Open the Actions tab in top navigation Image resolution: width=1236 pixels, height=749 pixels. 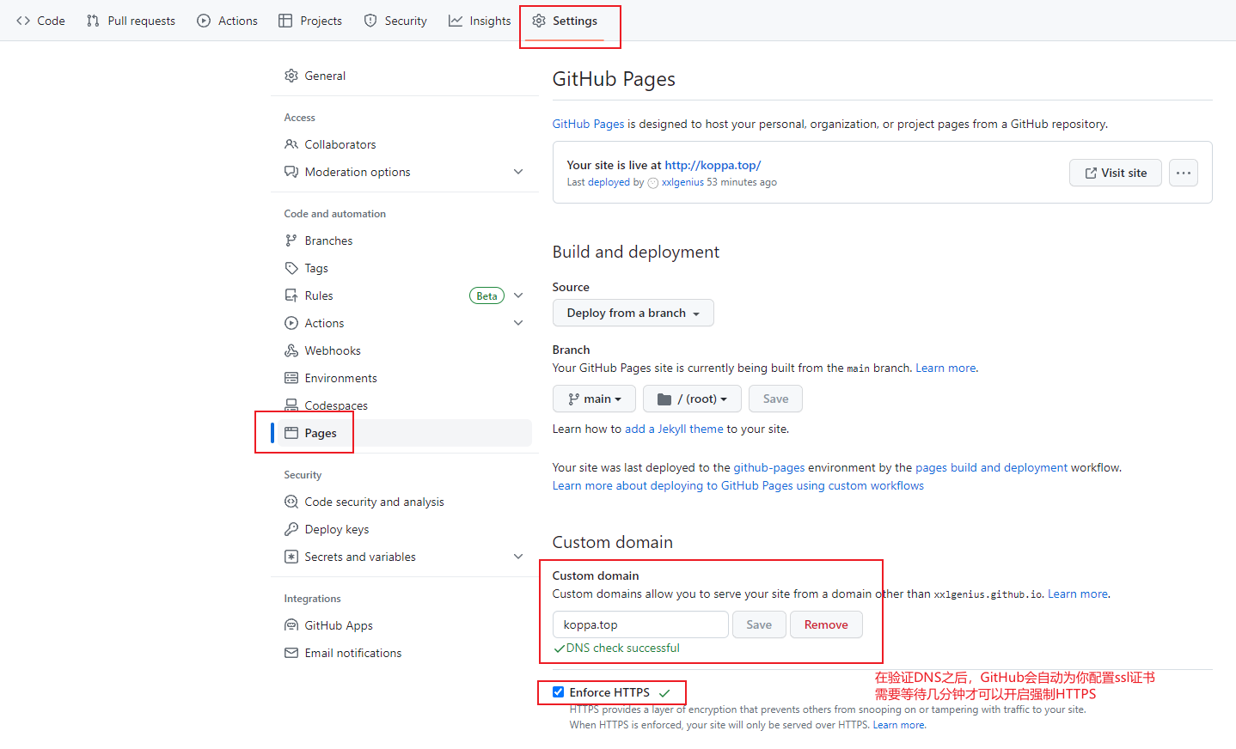227,21
